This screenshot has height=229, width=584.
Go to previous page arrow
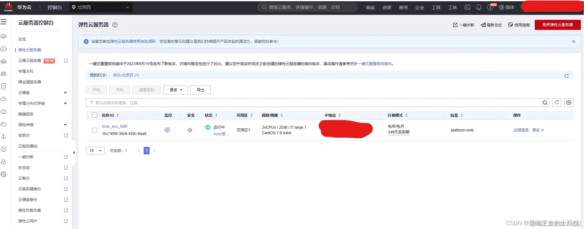tap(139, 151)
